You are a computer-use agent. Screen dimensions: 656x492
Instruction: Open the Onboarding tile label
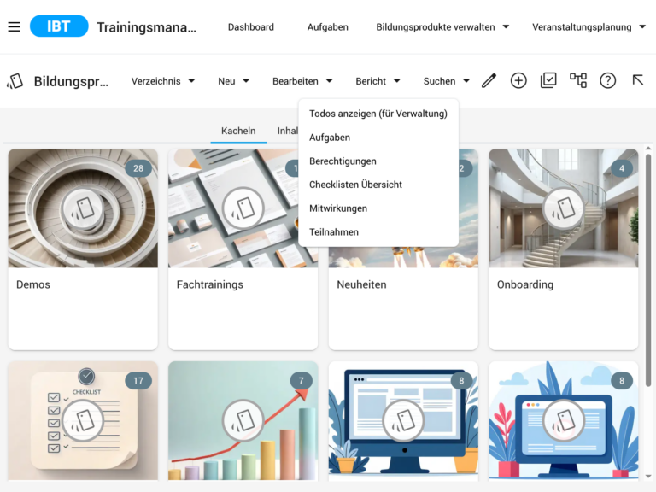tap(525, 284)
